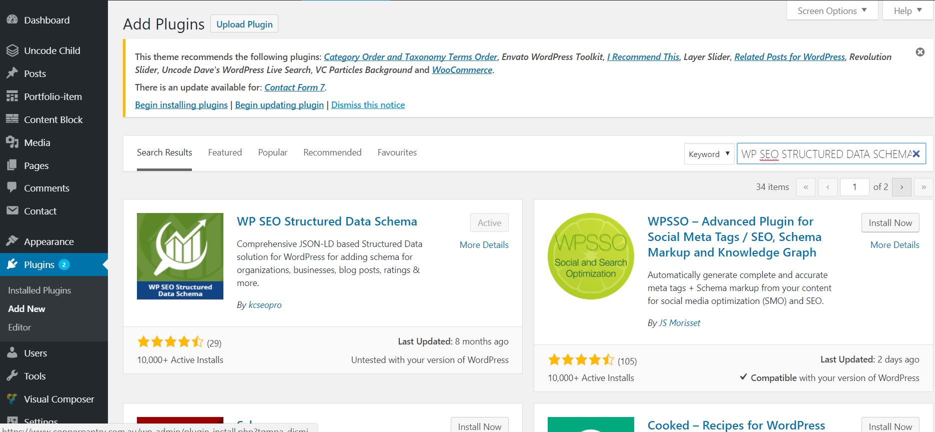
Task: Open Related Posts for WordPress link
Action: (790, 57)
